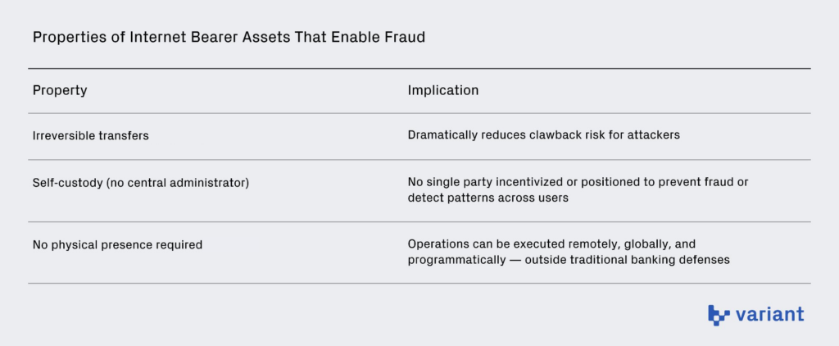The image size is (839, 346).
Task: Click the word "Fraud" in the title
Action: click(406, 38)
